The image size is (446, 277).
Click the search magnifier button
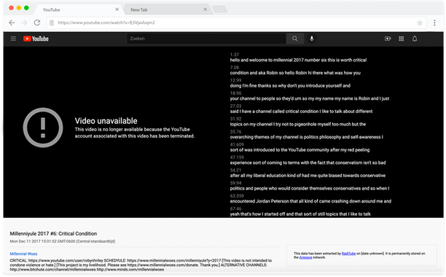[x=294, y=39]
